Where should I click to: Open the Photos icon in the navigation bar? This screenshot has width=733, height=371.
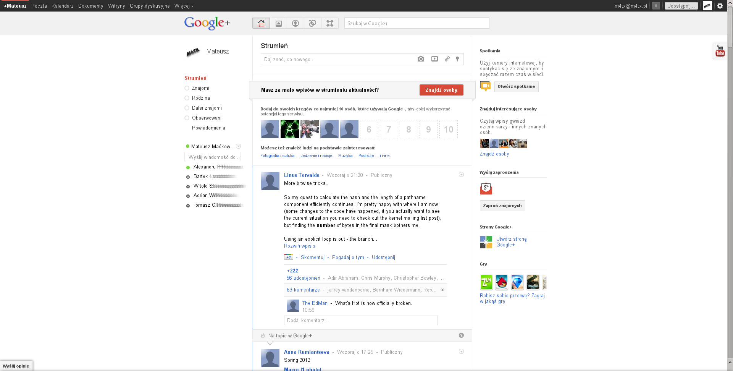(278, 23)
